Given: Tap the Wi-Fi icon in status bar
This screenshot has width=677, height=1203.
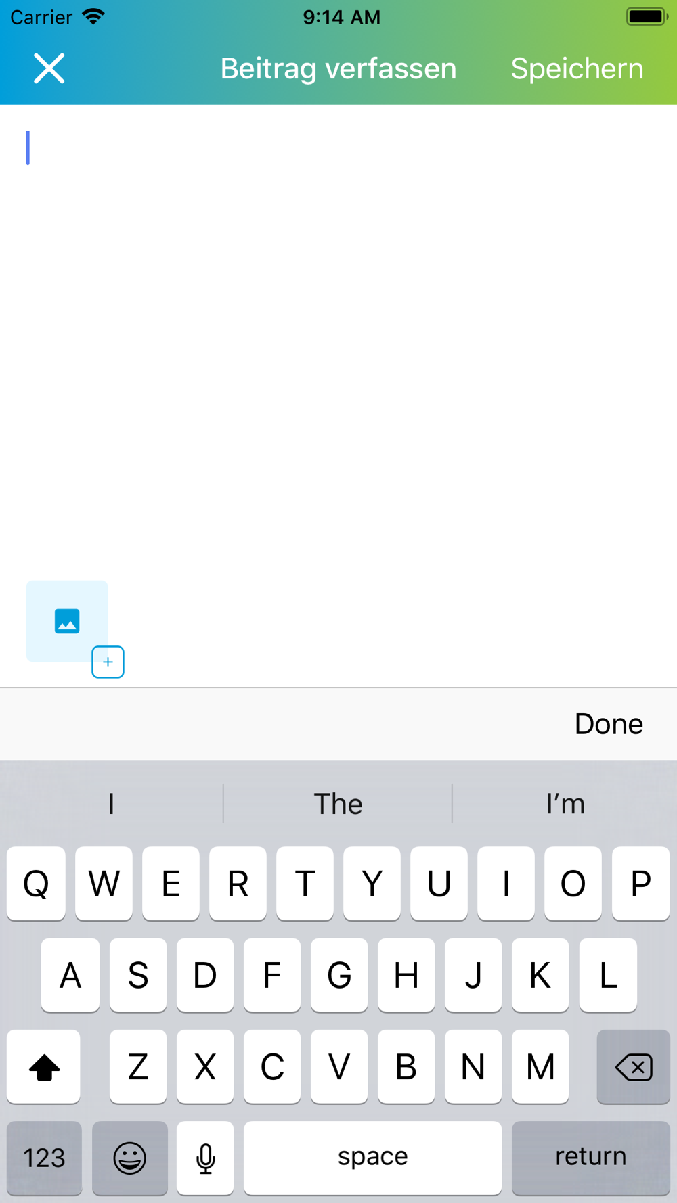Looking at the screenshot, I should [x=93, y=16].
